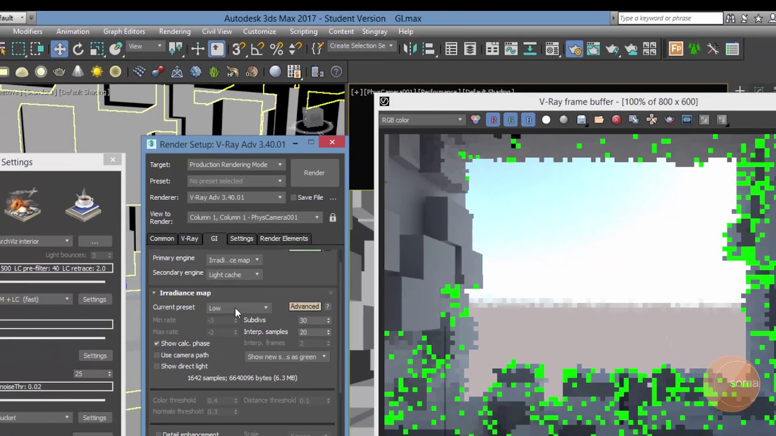Screen dimensions: 776x436
Task: Switch to the Render Elements tab
Action: point(284,239)
